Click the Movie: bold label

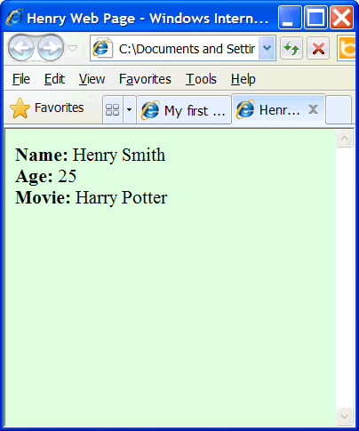tap(43, 197)
